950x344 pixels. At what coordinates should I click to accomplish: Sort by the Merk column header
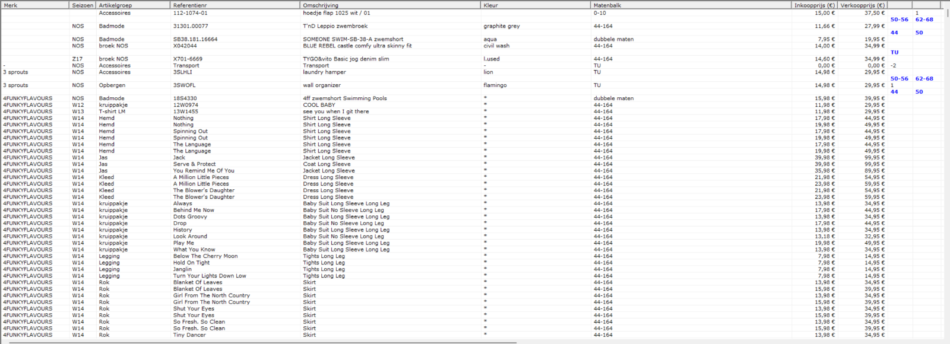[x=34, y=5]
